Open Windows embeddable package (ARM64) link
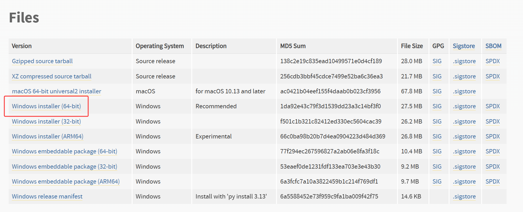This screenshot has width=523, height=212. coord(66,182)
